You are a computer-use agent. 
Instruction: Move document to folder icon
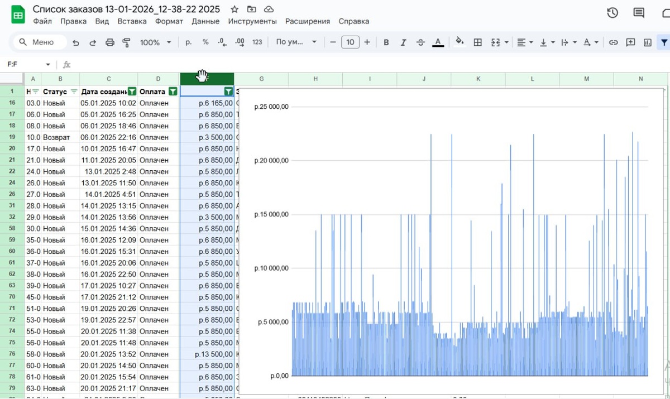(252, 9)
